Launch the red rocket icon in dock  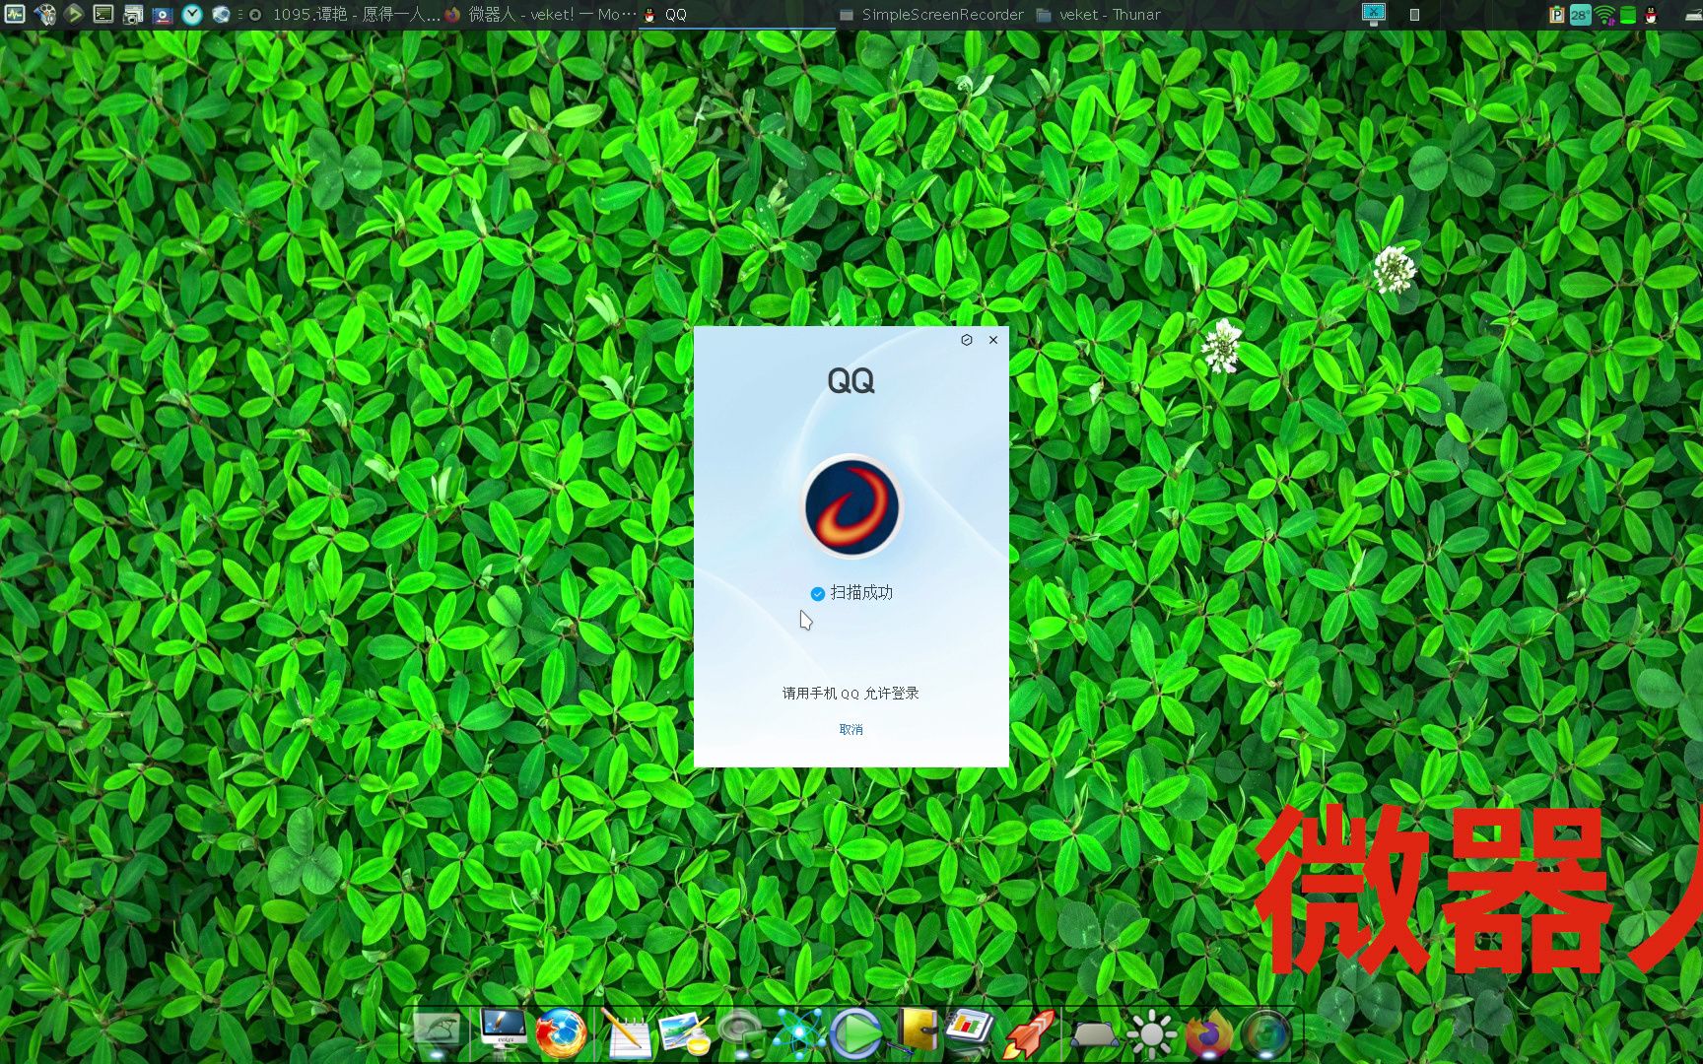1030,1034
